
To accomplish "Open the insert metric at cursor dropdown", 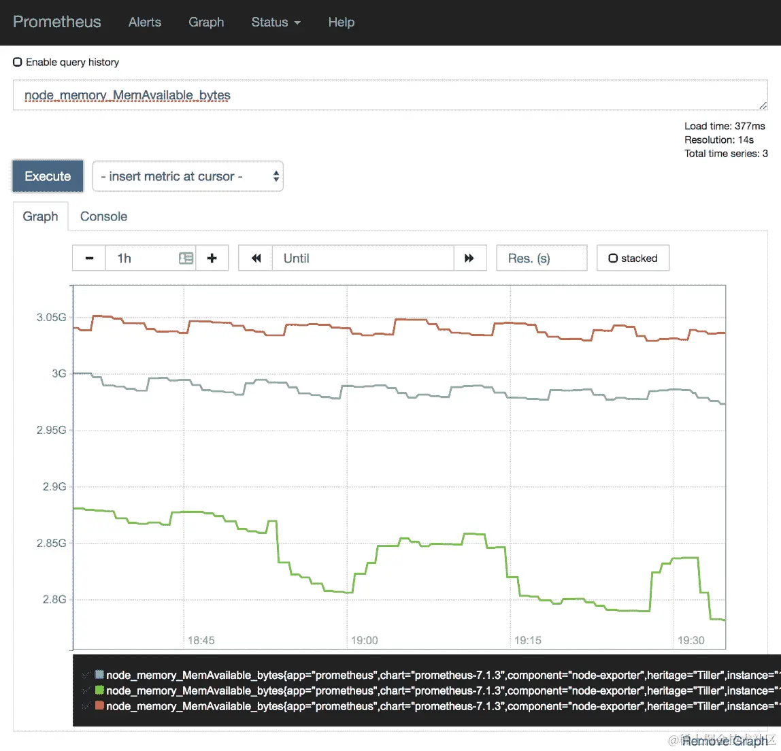I will pyautogui.click(x=188, y=176).
